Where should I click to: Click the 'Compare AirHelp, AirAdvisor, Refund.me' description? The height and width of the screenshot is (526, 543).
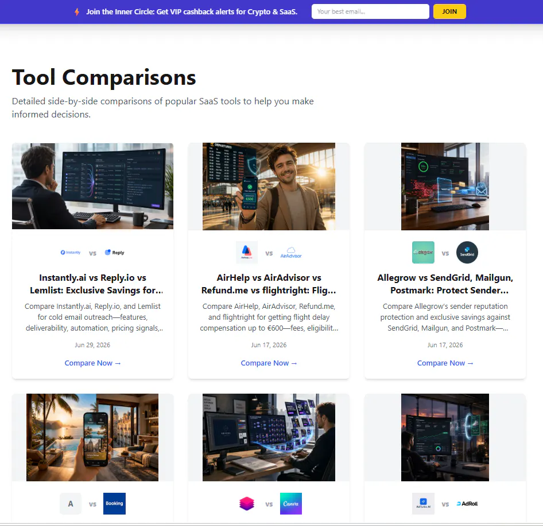[x=269, y=317]
